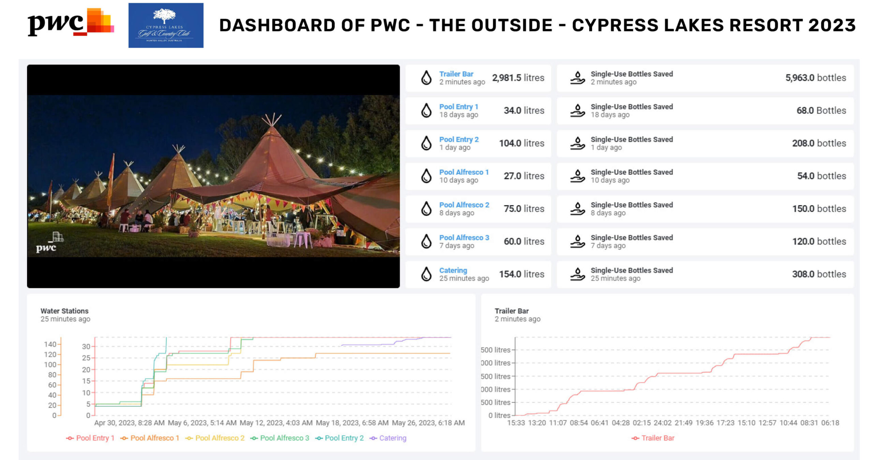Image resolution: width=873 pixels, height=460 pixels.
Task: Open the Pool Alfresco 2 station link
Action: pyautogui.click(x=464, y=205)
